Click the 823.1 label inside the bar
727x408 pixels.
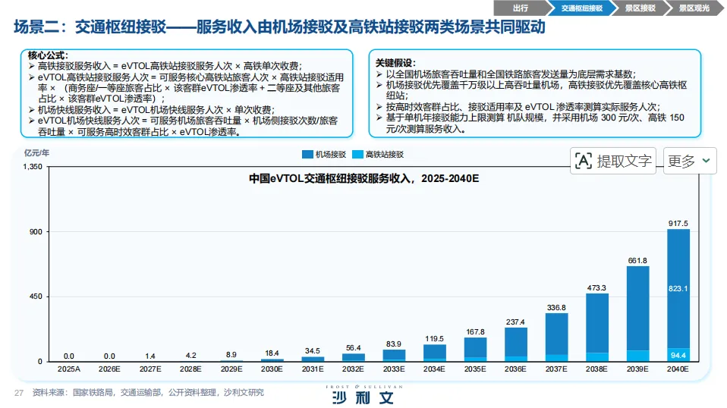tap(678, 288)
